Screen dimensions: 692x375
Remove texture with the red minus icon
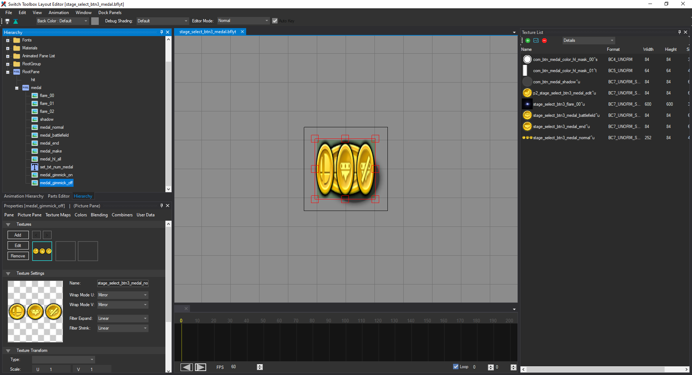point(544,41)
